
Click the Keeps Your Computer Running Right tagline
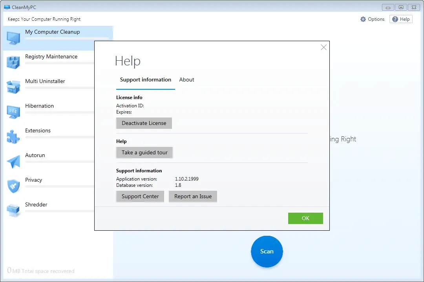44,19
